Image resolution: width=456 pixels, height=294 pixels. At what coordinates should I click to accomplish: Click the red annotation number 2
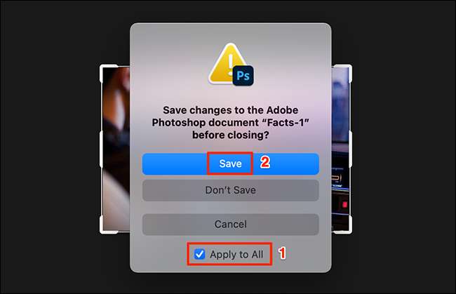coord(265,162)
